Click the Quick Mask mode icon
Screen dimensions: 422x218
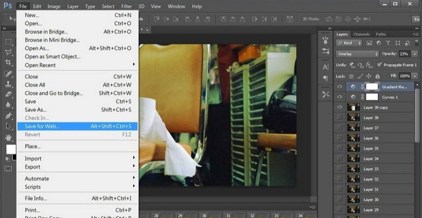click(8, 168)
